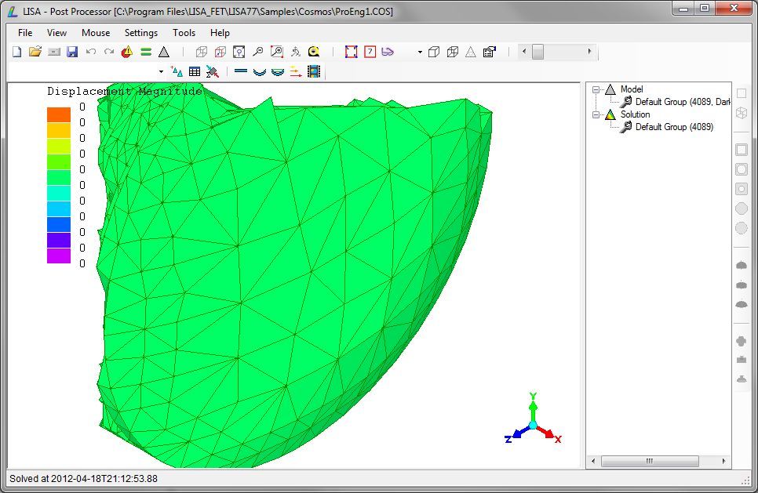Click the orange swatch in displacement legend
Image resolution: width=758 pixels, height=493 pixels.
(x=59, y=114)
